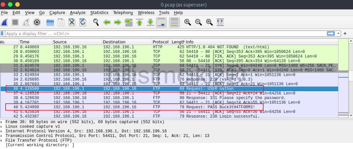Reset packet text to normal size

click(210, 22)
